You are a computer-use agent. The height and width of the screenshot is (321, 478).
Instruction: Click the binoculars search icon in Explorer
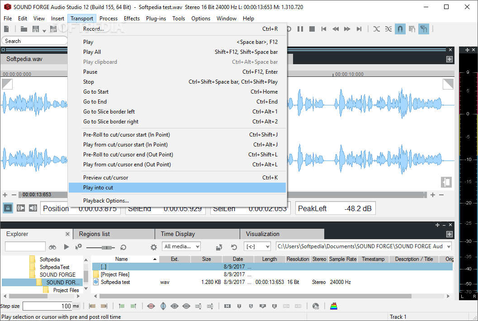point(52,247)
